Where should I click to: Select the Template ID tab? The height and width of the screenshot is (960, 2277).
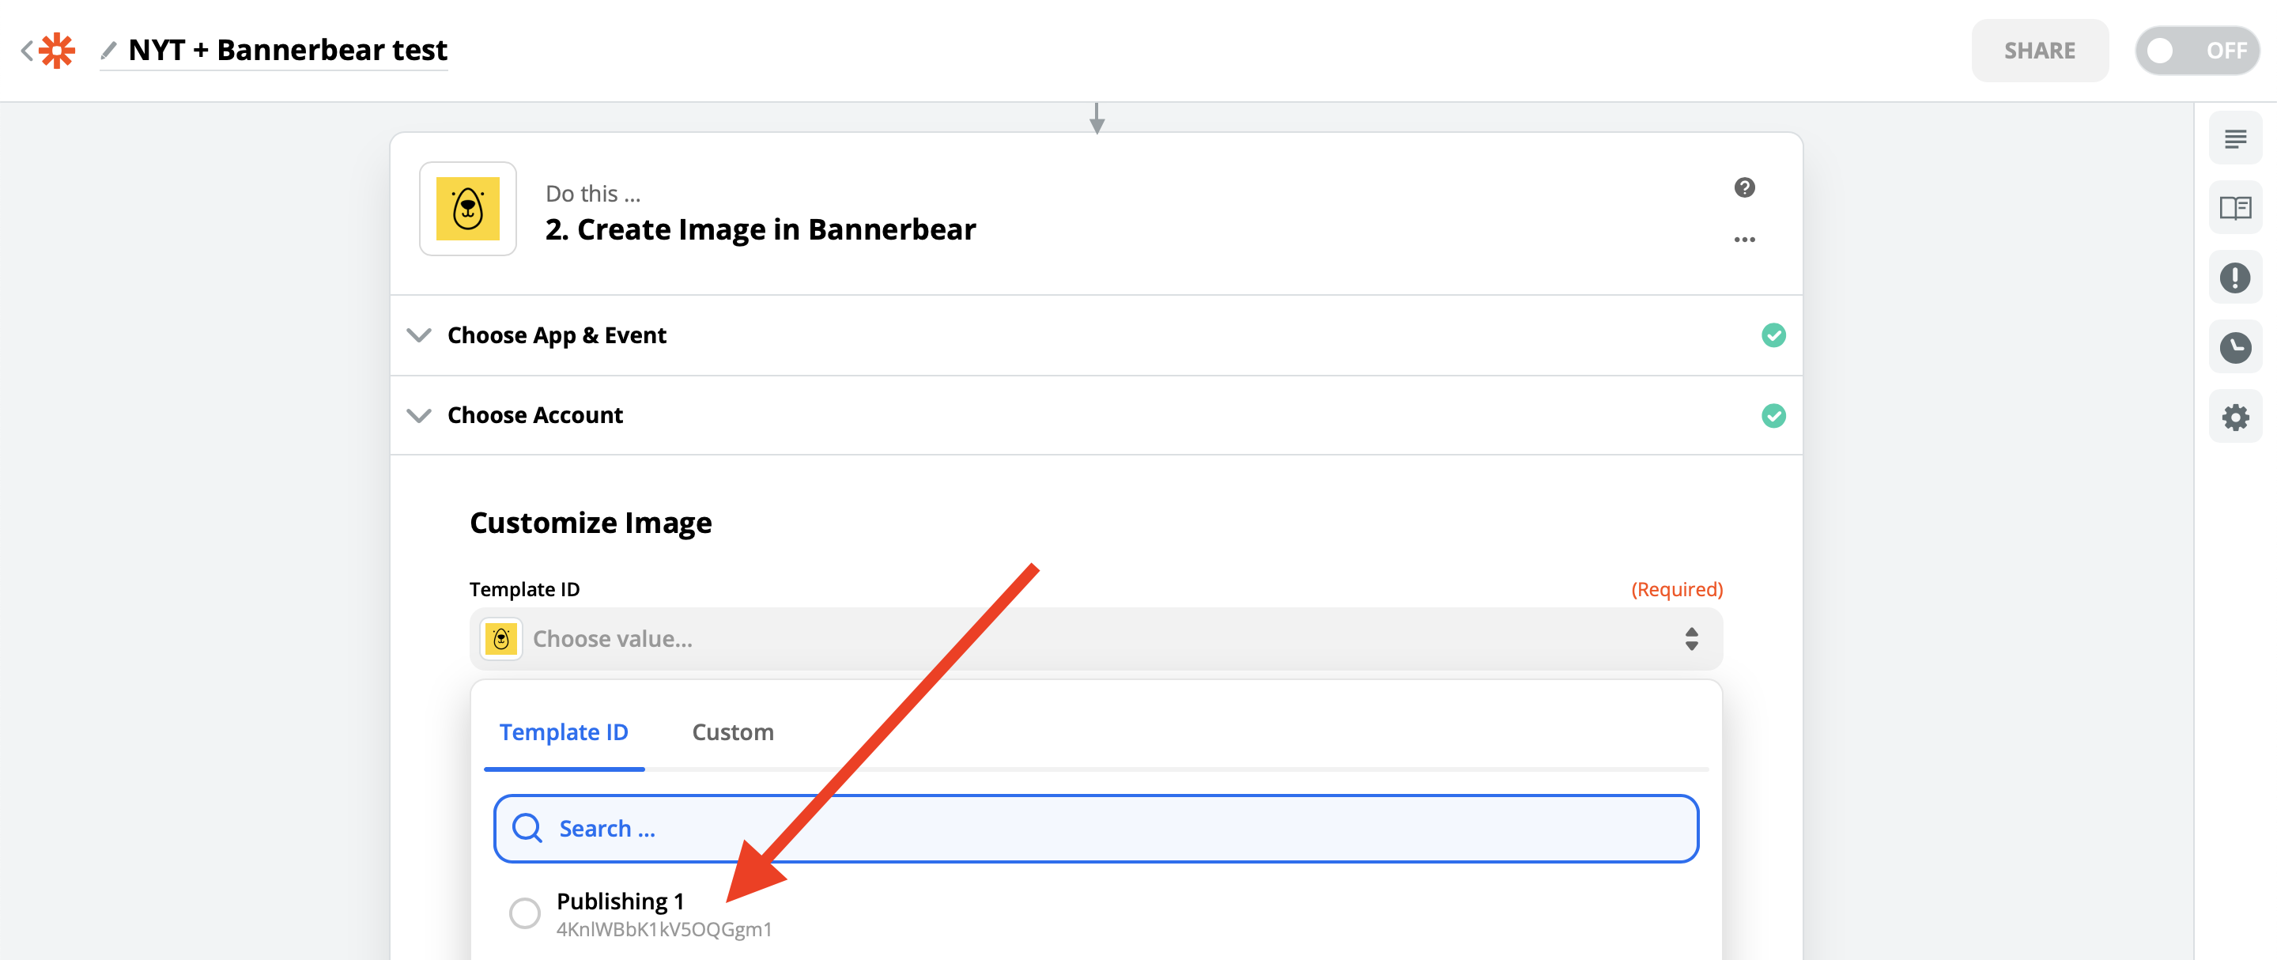coord(563,732)
